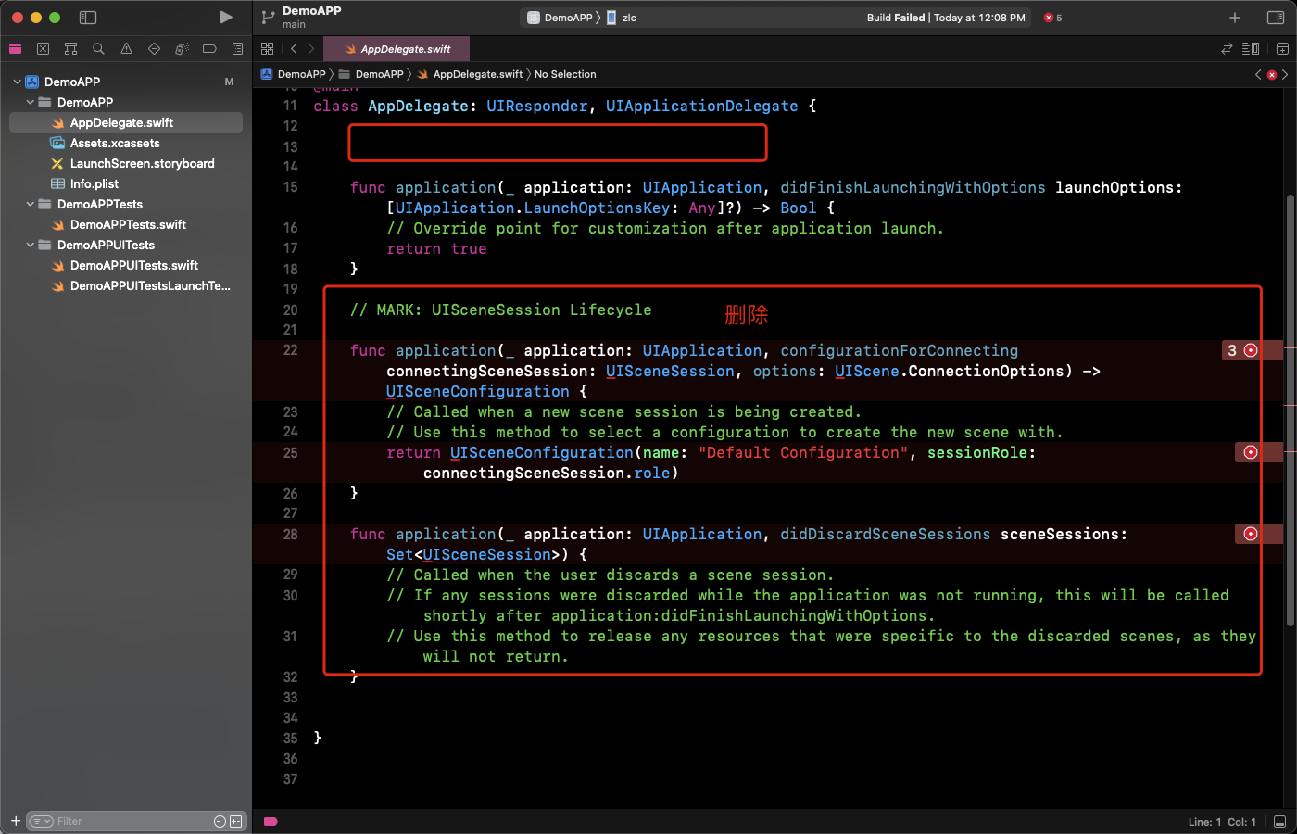Open the Project navigator folder icon
1297x834 pixels.
pyautogui.click(x=15, y=49)
